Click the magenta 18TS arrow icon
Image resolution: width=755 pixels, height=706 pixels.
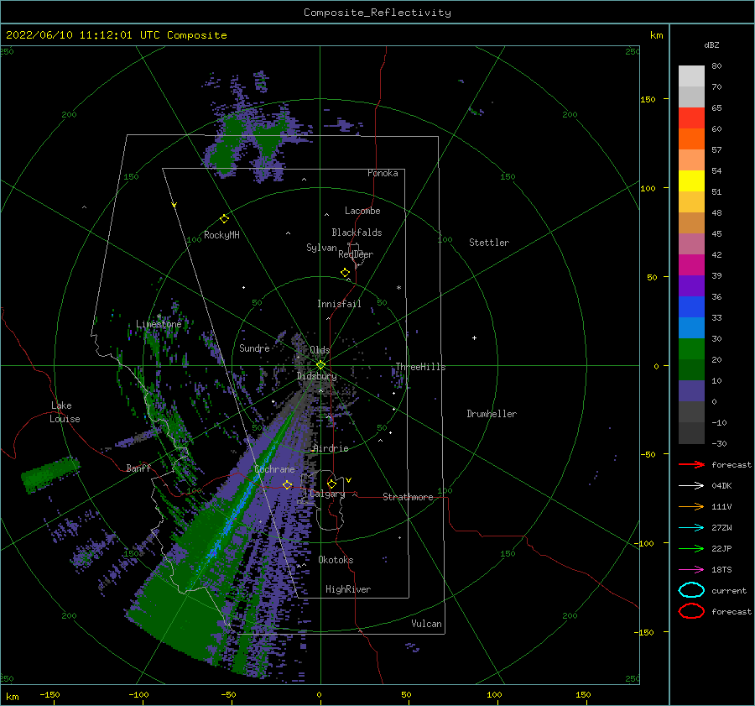[x=691, y=570]
